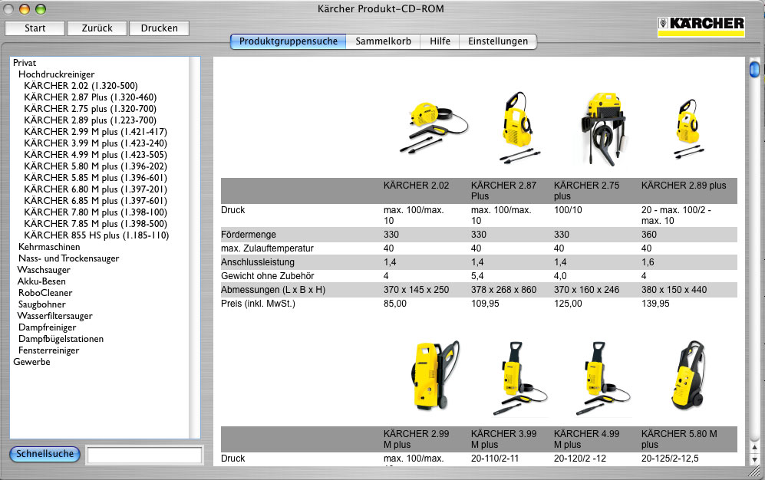Open the KÄRCHER 2.02 product image
765x480 pixels.
pos(434,128)
